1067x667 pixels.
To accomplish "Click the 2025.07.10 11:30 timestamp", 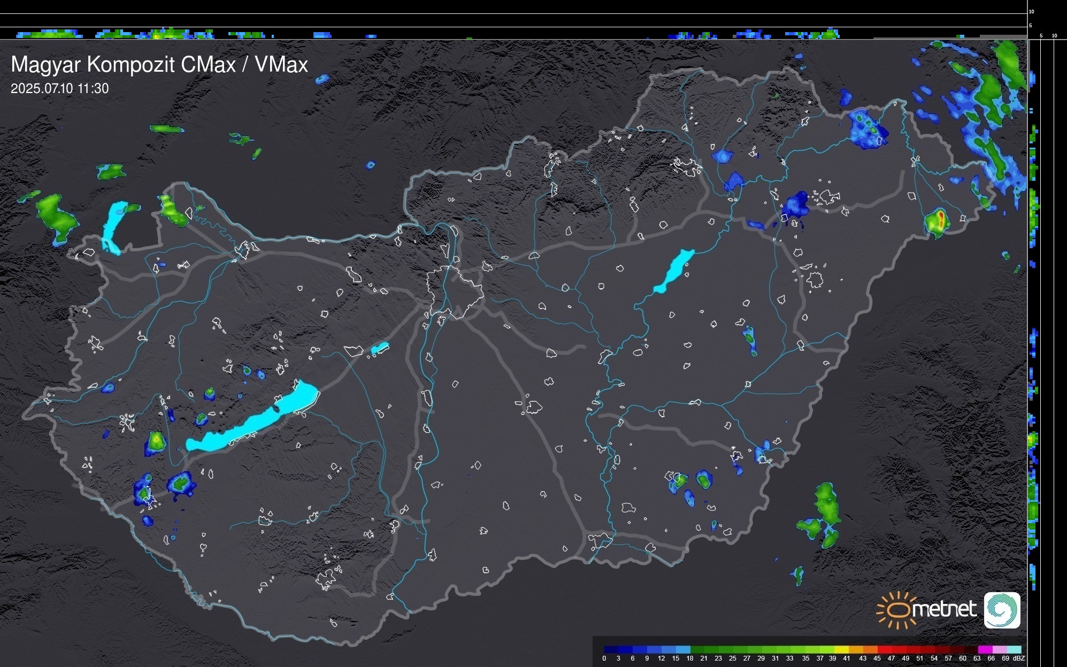I will [x=59, y=89].
